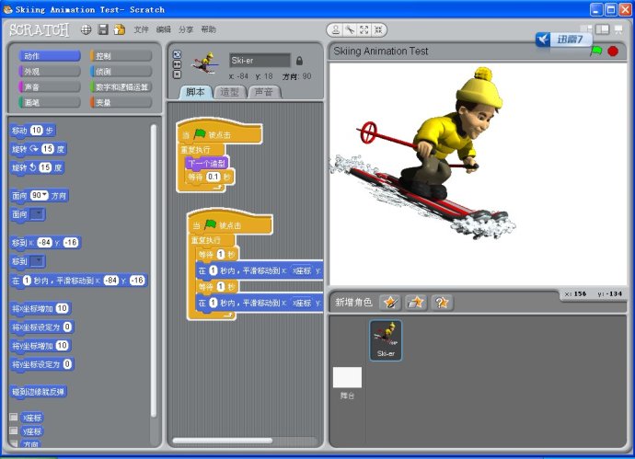Tick the y座标 reporter checkbox
635x459 pixels.
coord(14,430)
